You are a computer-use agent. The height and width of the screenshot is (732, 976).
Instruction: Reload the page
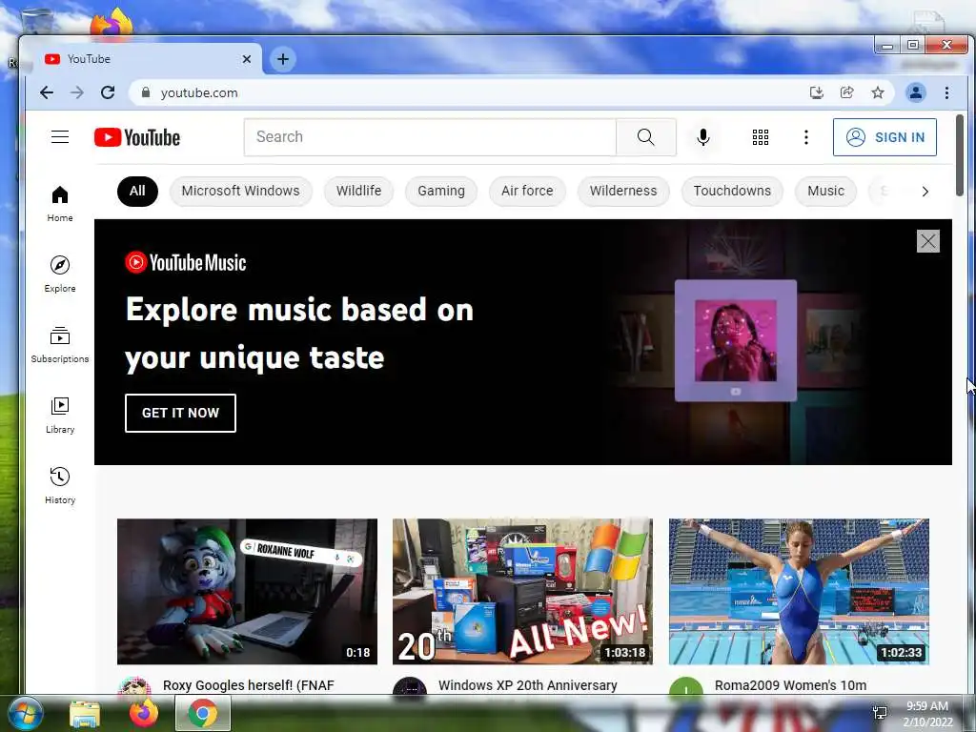108,92
